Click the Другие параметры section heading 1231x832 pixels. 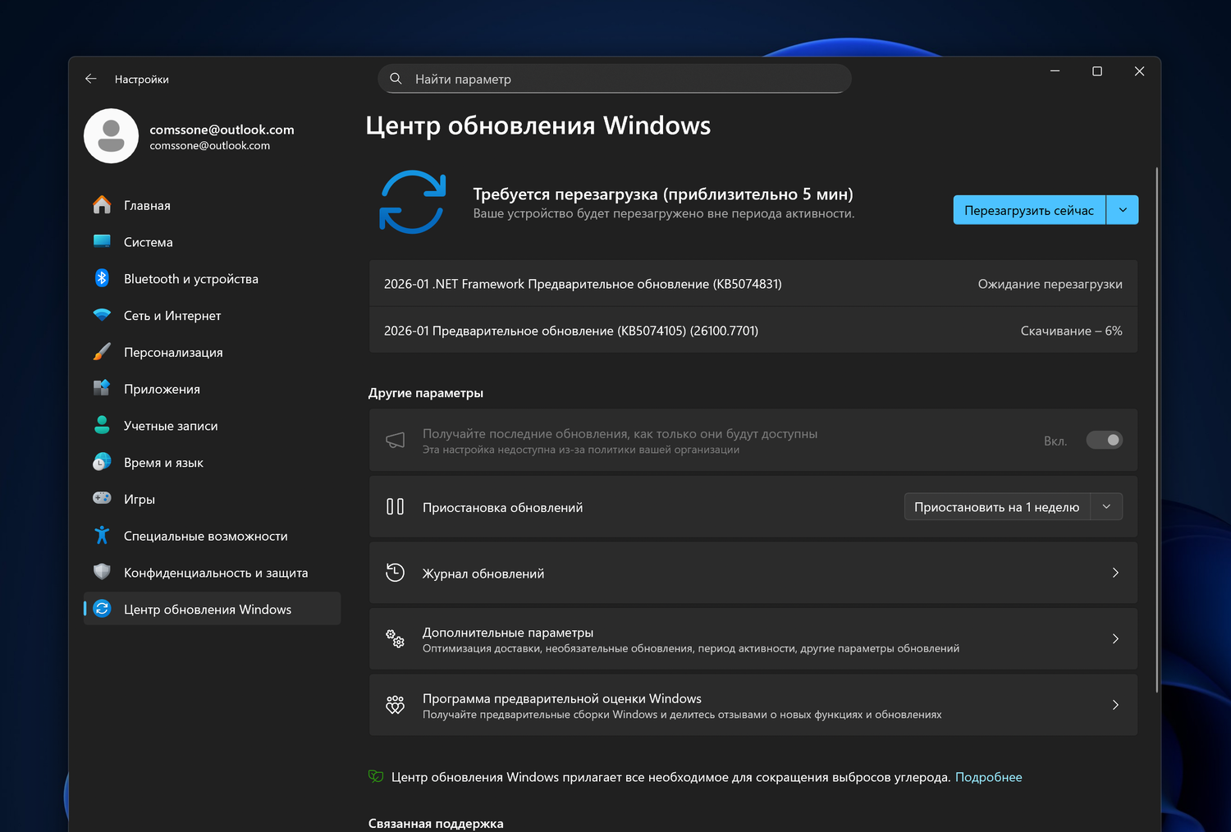coord(425,393)
